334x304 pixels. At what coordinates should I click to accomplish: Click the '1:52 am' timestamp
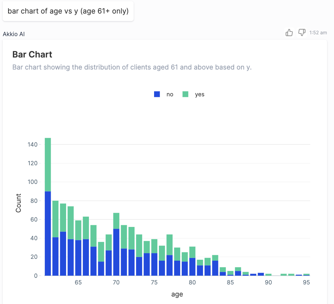(x=319, y=33)
